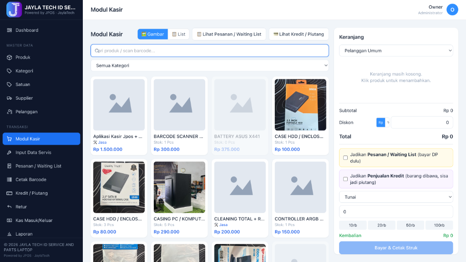Viewport: 466px width, 262px height.
Task: Open Cetak Barcode sidebar entry
Action: point(41,179)
